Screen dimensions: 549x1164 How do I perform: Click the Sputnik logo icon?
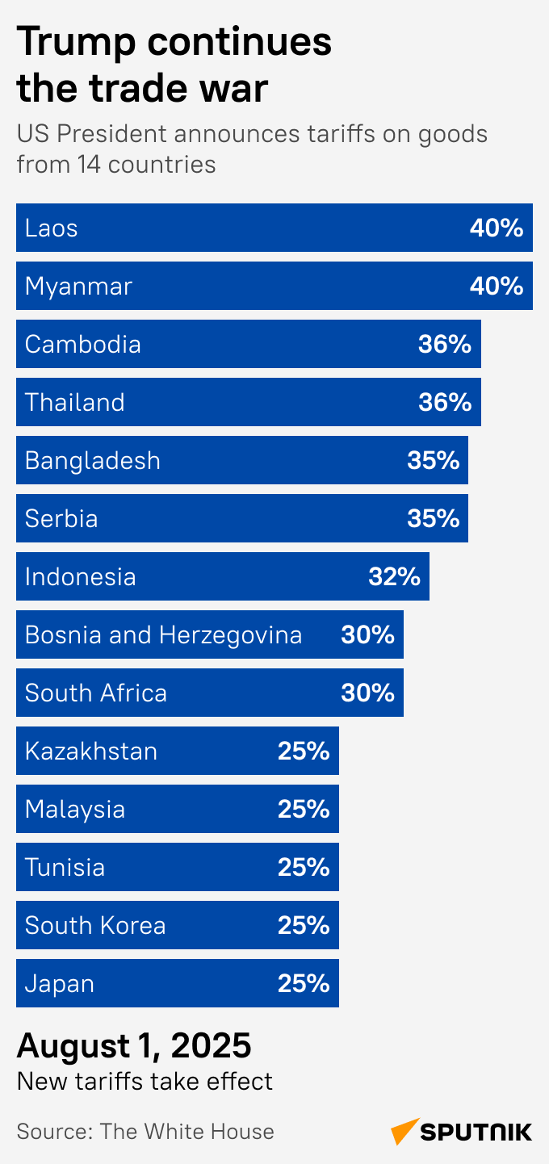(405, 1131)
